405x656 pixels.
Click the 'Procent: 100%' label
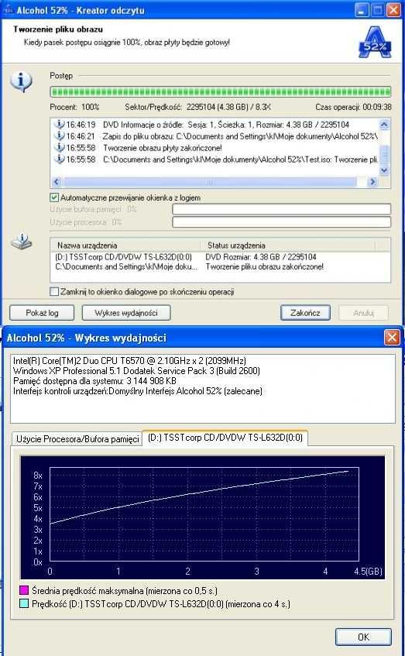(74, 107)
